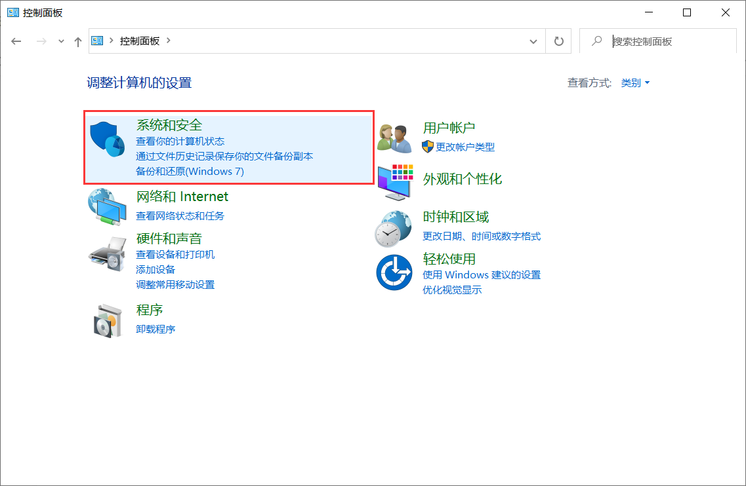Click the Control Panel icon in address bar
Screen dimensions: 746x486
pos(96,41)
